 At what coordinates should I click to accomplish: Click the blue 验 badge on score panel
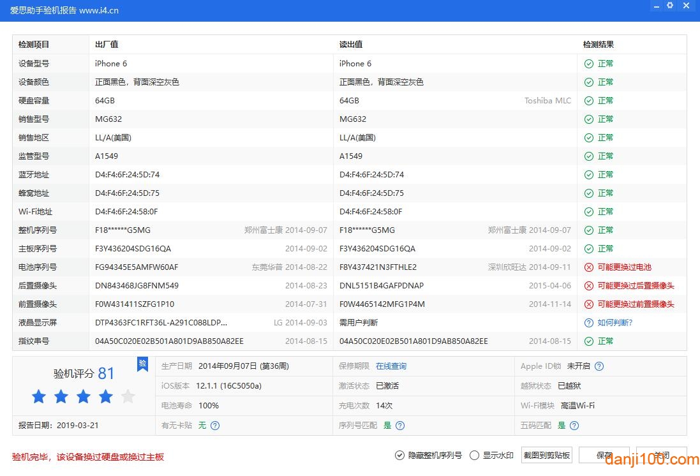tap(142, 363)
